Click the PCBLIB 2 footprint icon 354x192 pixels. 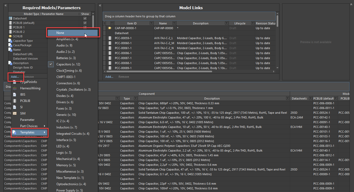(10, 32)
